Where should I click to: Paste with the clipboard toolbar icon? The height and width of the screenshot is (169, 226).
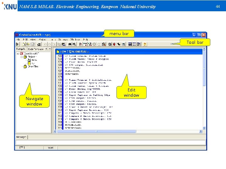[x=63, y=44]
